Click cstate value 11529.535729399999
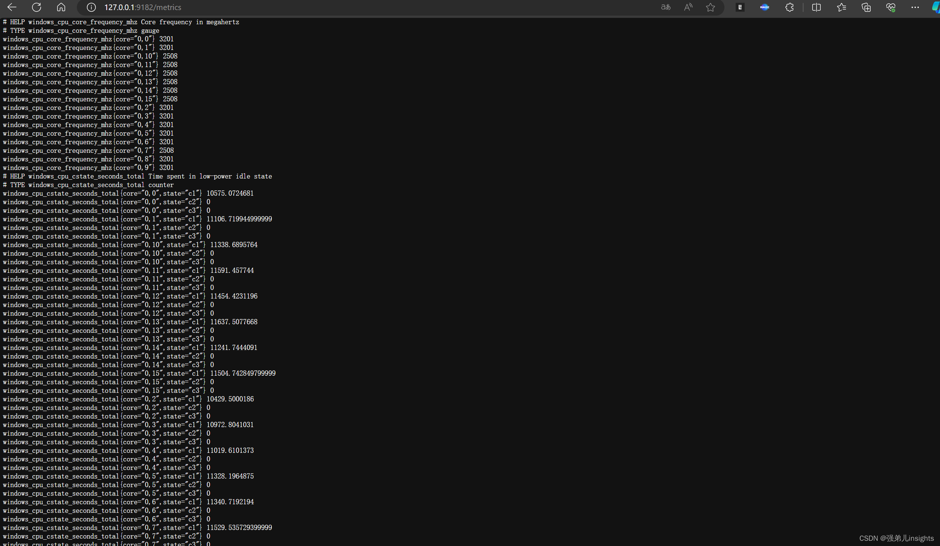The width and height of the screenshot is (940, 546). click(239, 528)
